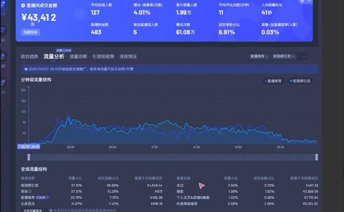This screenshot has width=344, height=212.
Task: Click the 平均在线人数 value 127
Action: [95, 13]
